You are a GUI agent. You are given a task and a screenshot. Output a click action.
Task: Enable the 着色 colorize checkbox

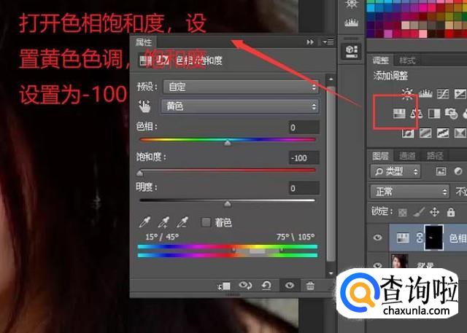click(206, 222)
